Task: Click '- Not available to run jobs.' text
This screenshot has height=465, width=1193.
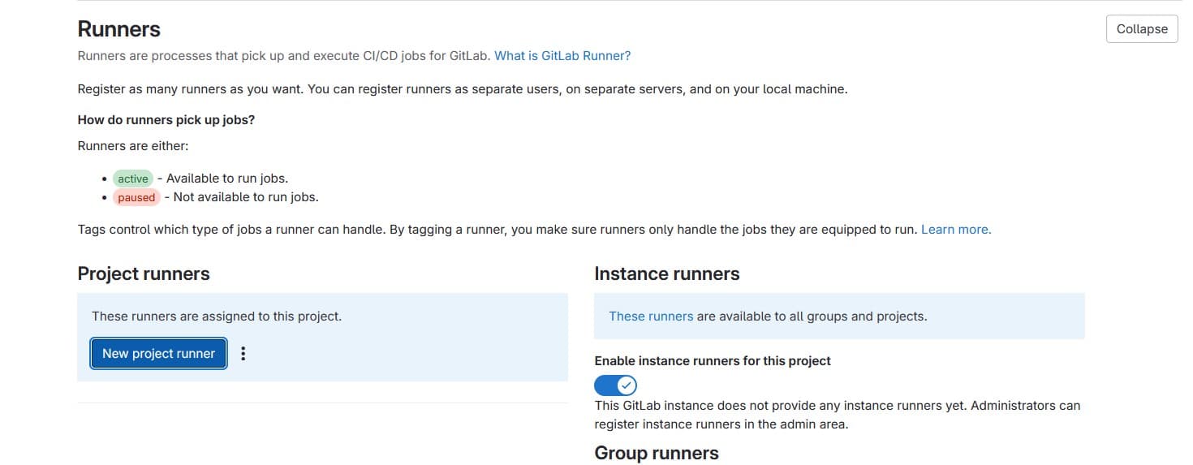Action: coord(241,197)
